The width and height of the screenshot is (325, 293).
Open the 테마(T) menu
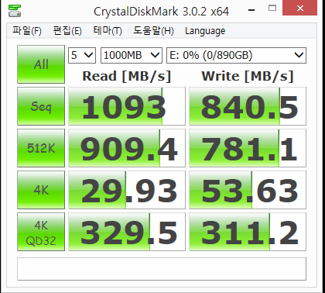click(x=108, y=31)
